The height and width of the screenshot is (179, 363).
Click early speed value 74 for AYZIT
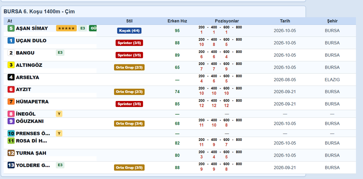pos(177,92)
